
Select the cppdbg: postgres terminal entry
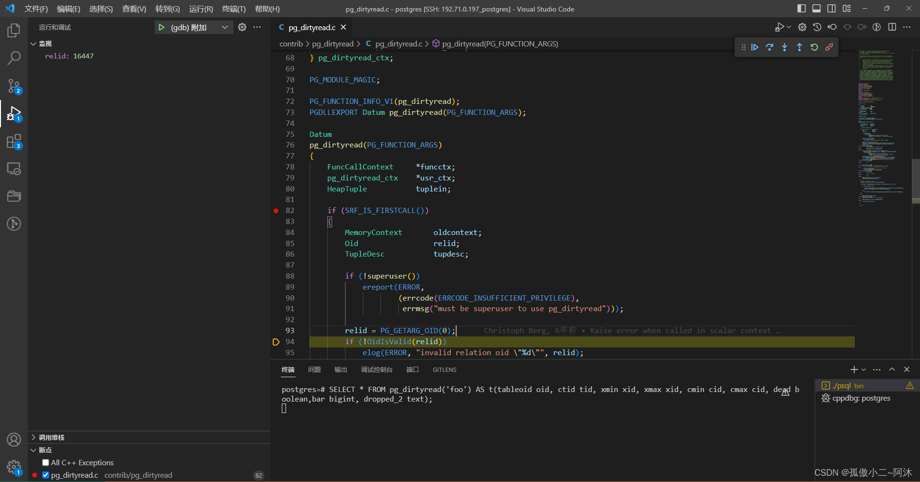coord(867,398)
